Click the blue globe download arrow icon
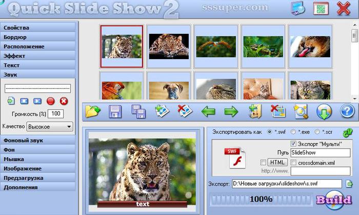Image resolution: width=359 pixels, height=215 pixels. (x=324, y=112)
